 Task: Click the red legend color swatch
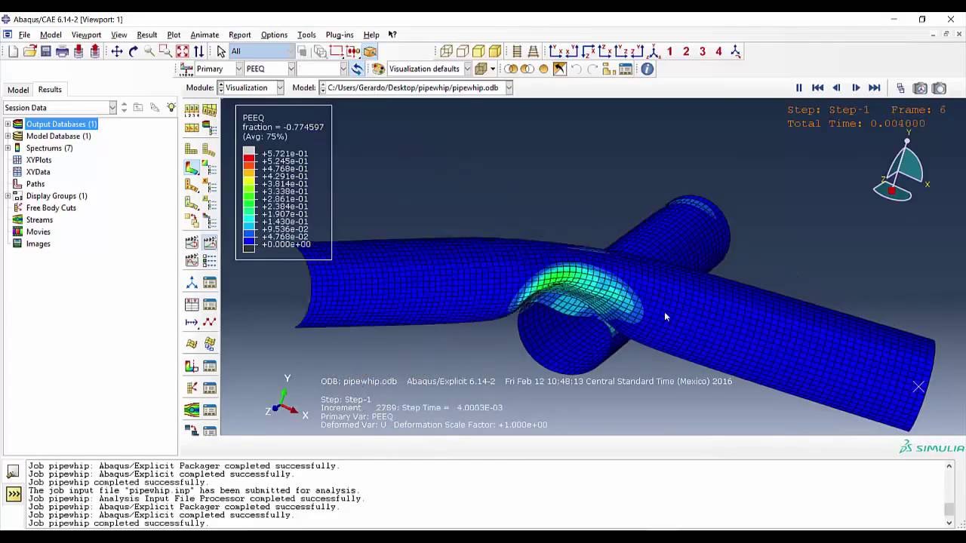tap(249, 158)
